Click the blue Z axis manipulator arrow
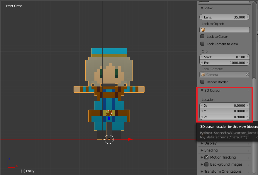Viewport: 258px width, 175px height. [109, 118]
